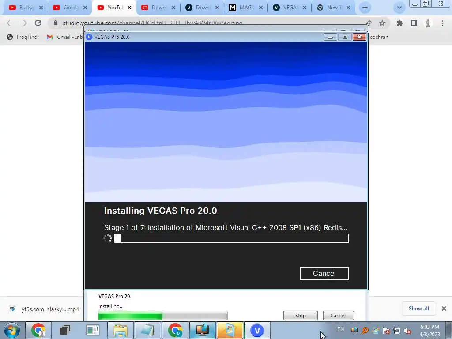Open the clock showing 6:03 PM
The image size is (452, 339).
tap(429, 331)
